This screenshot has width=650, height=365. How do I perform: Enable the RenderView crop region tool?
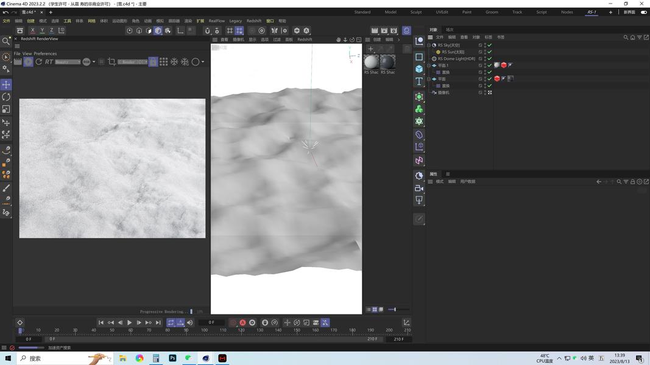point(111,61)
